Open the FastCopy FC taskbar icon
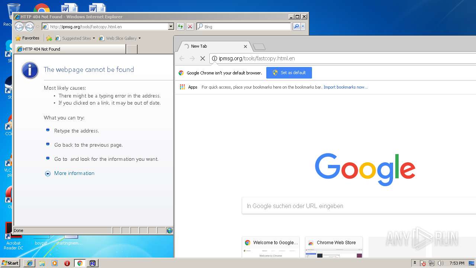Image resolution: width=476 pixels, height=268 pixels. 93,263
